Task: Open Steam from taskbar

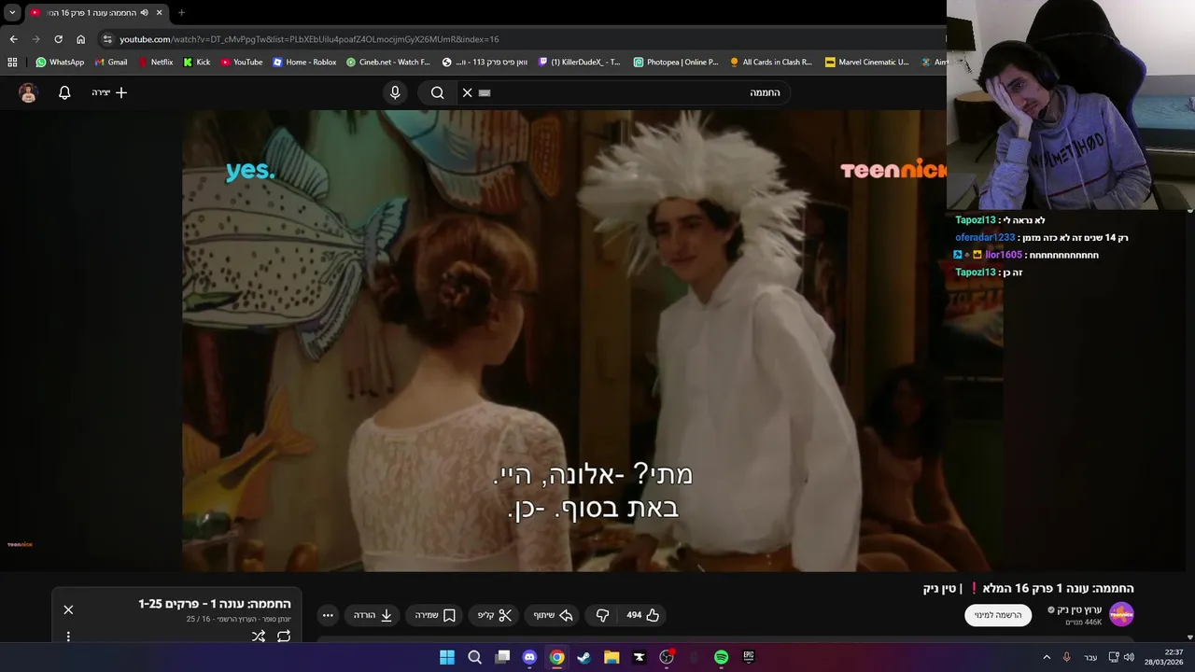Action: pos(583,657)
